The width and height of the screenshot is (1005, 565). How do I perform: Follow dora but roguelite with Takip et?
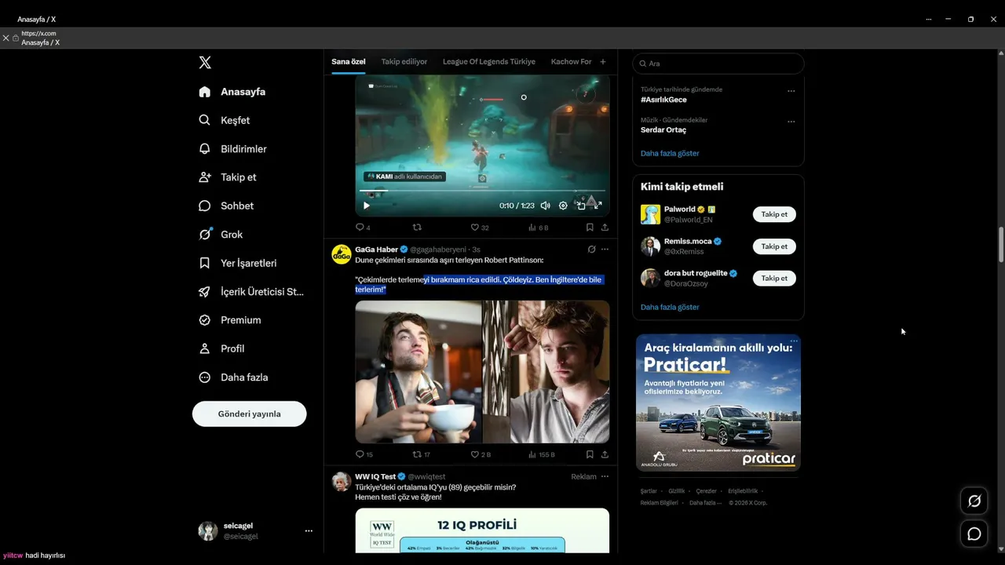[774, 279]
